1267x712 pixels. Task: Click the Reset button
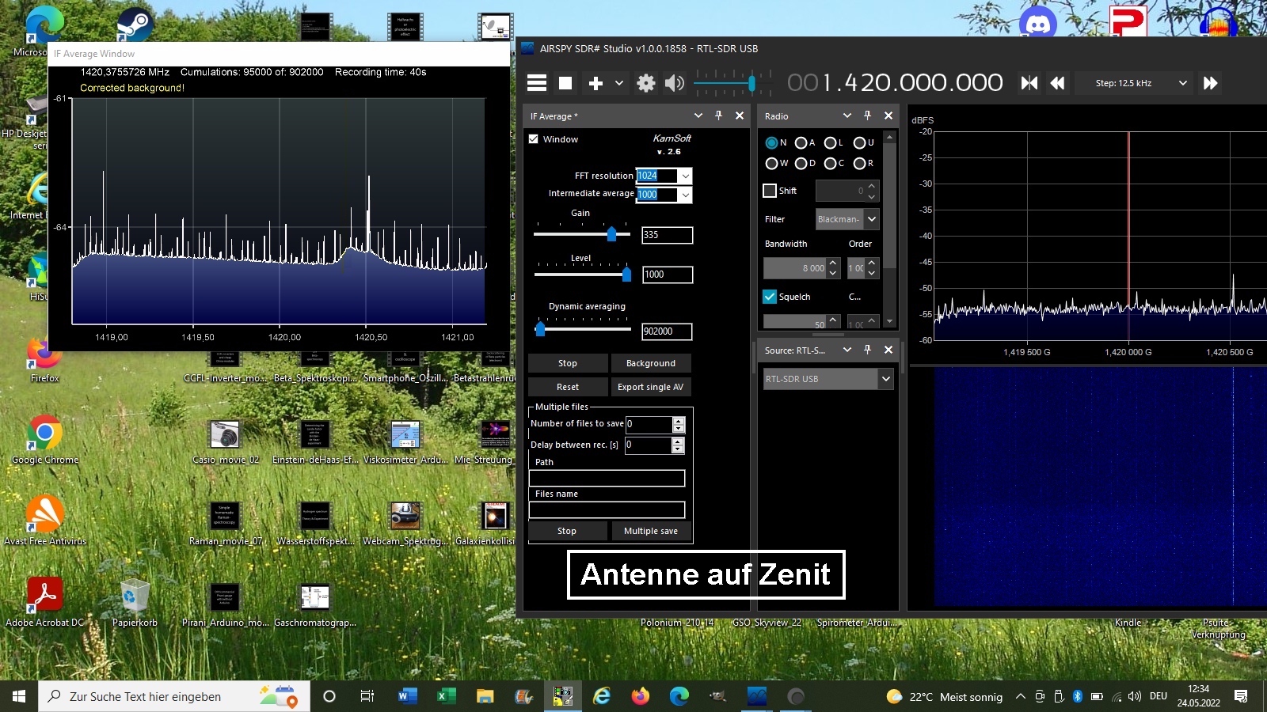568,387
